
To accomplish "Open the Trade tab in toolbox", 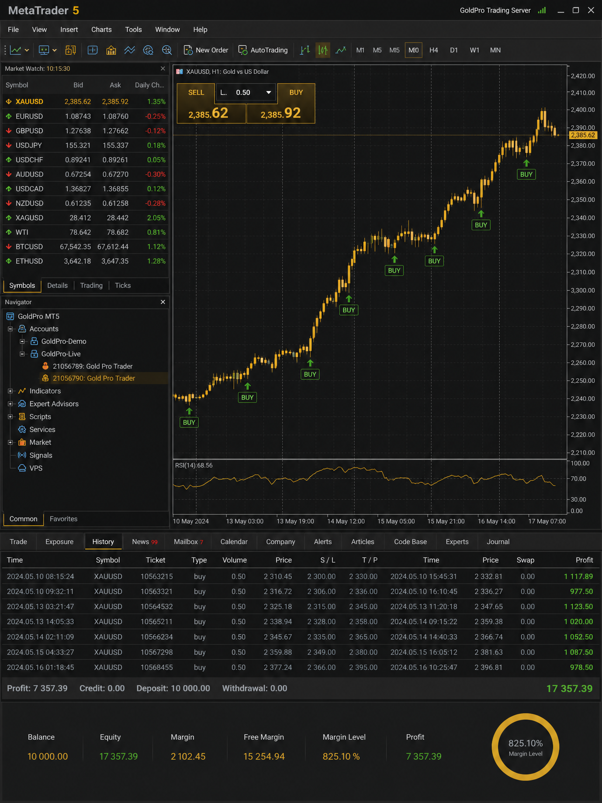I will (x=18, y=542).
